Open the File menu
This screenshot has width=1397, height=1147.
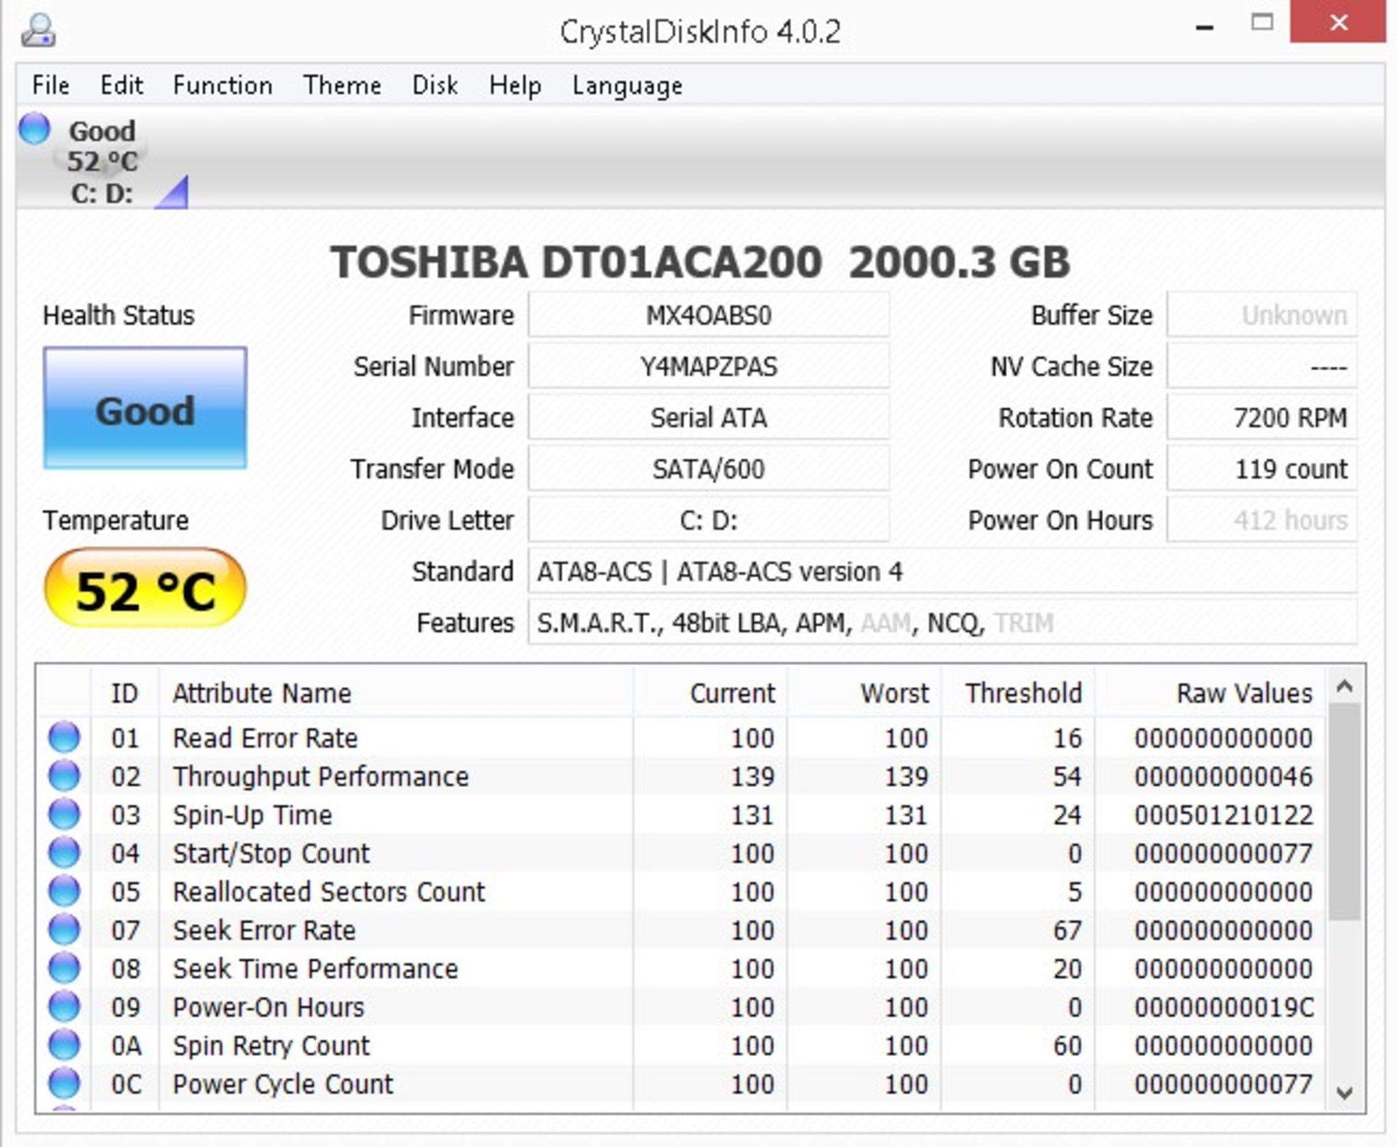click(51, 85)
